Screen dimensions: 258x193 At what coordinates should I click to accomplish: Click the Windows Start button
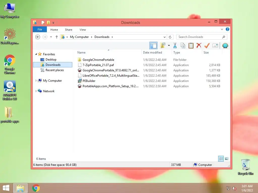6,188
